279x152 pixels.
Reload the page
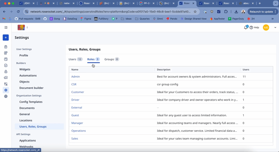pos(18,12)
